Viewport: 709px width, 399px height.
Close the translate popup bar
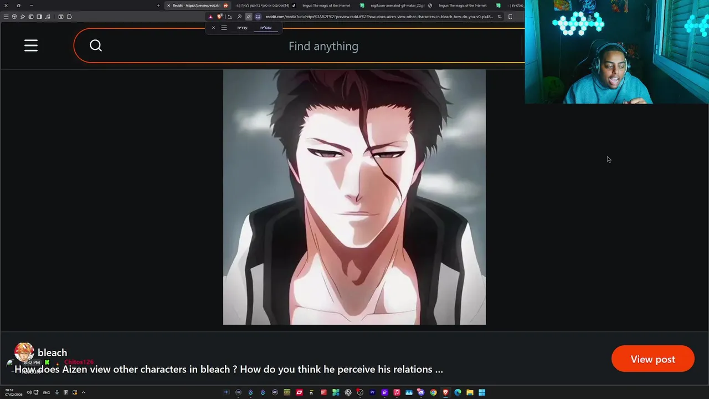[213, 28]
